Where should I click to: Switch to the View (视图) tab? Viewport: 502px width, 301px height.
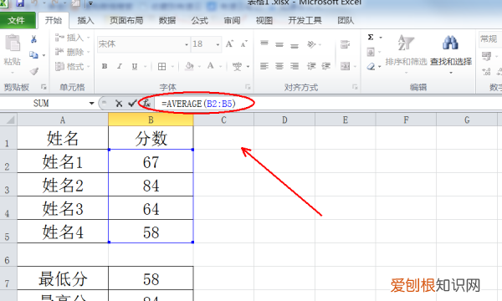264,20
